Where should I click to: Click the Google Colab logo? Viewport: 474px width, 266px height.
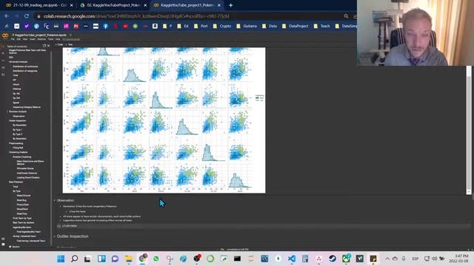tap(5, 36)
